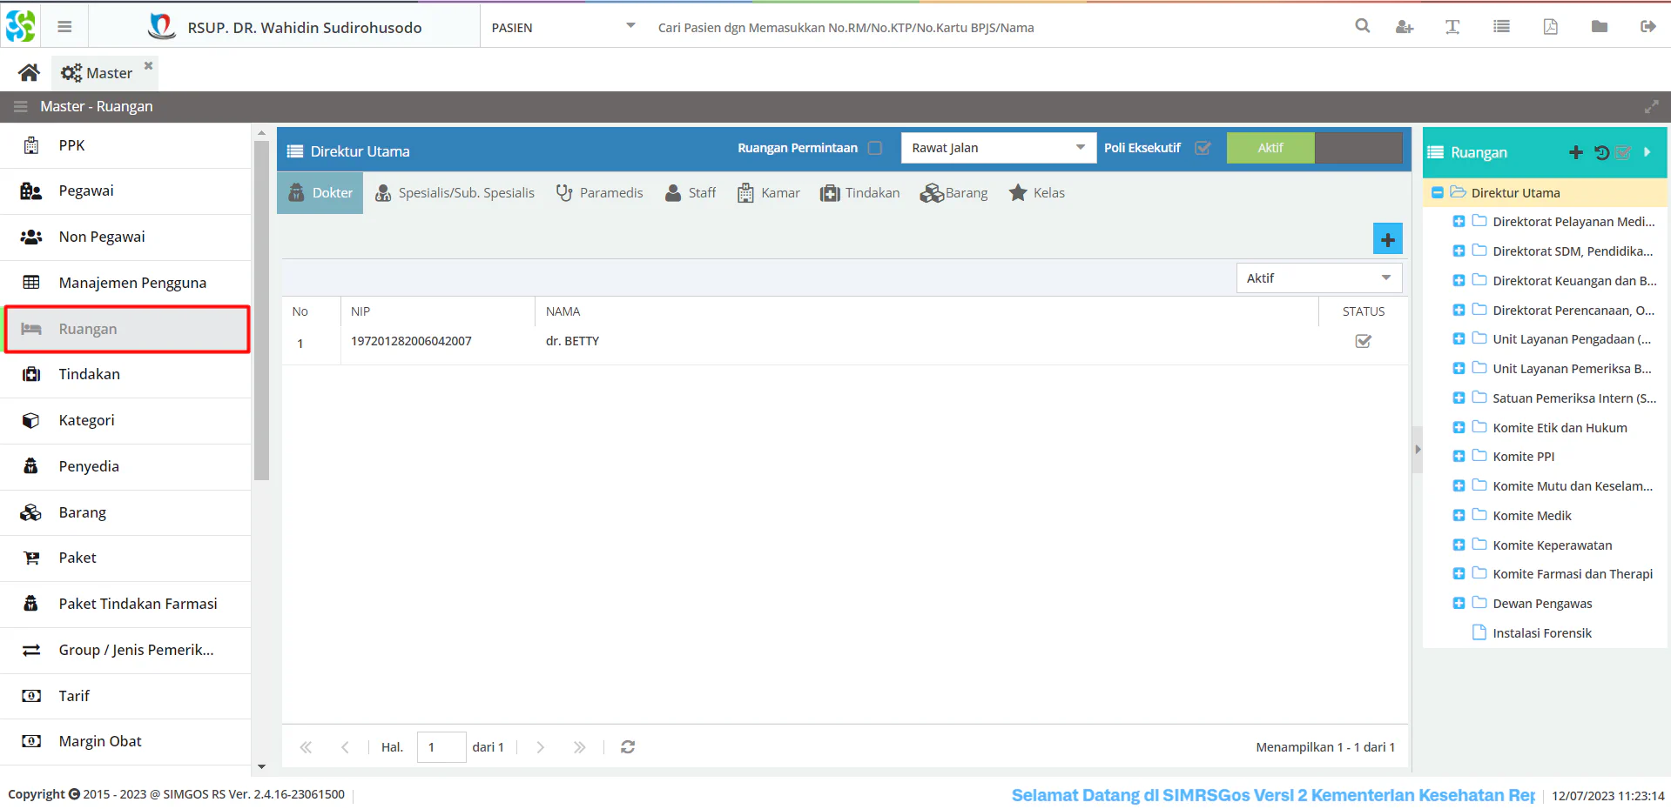Open PPK in the sidebar
Image resolution: width=1671 pixels, height=809 pixels.
coord(125,145)
